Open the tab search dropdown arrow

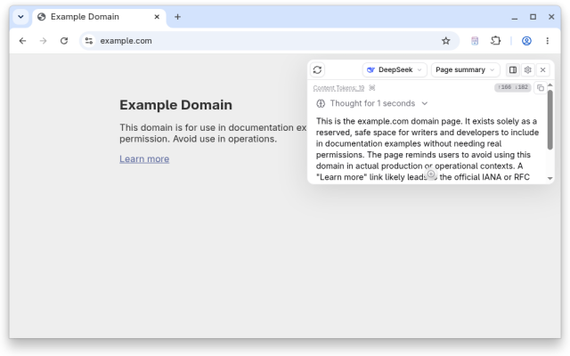pyautogui.click(x=20, y=17)
